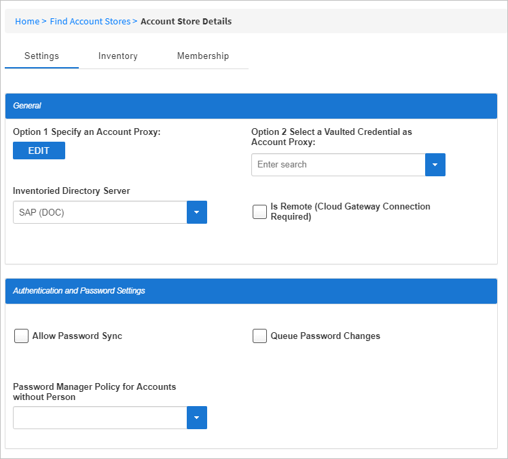This screenshot has width=508, height=459.
Task: Open the empty Password Manager Policy combo box
Action: pyautogui.click(x=100, y=418)
